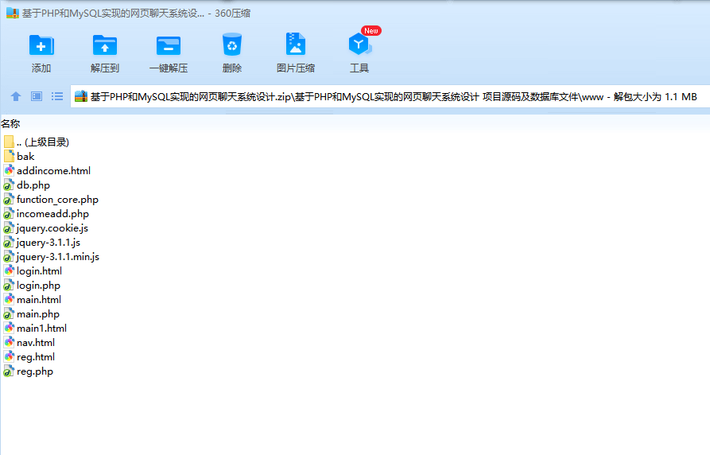Open the 工具 (Tools) icon
710x455 pixels.
pyautogui.click(x=359, y=45)
